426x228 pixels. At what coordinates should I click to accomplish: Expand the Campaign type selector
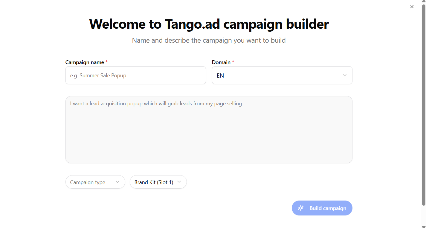(x=95, y=182)
